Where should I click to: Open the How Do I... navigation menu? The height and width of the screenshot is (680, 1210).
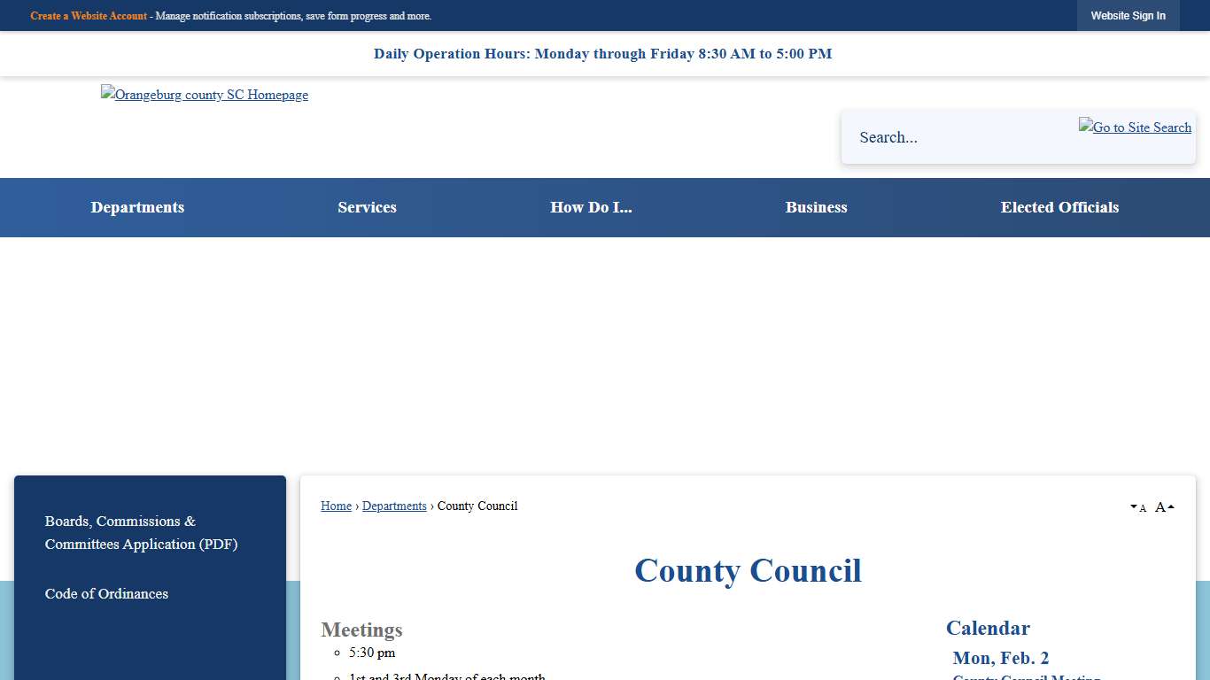point(591,207)
